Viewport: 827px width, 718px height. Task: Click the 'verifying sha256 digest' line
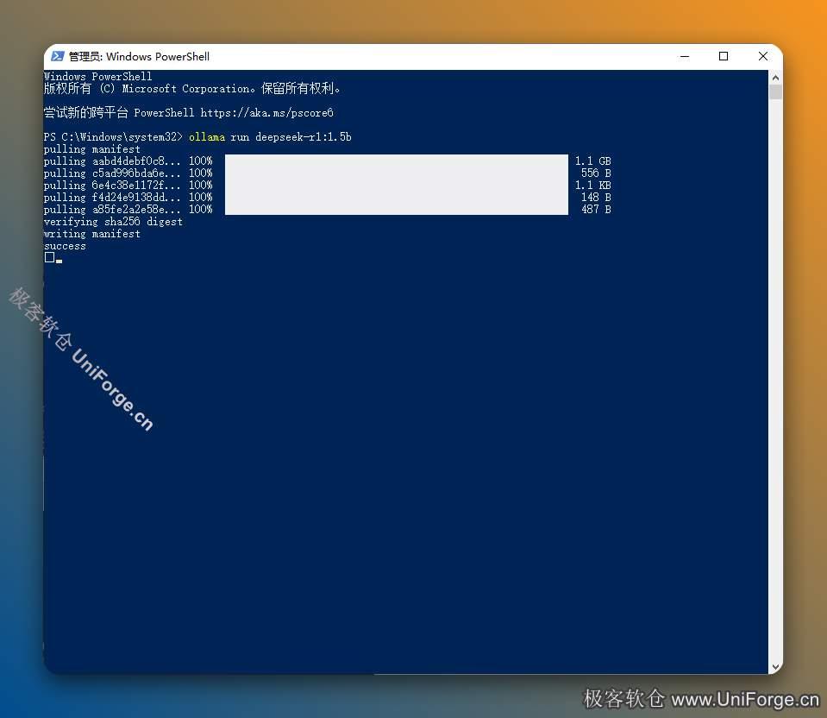click(113, 222)
